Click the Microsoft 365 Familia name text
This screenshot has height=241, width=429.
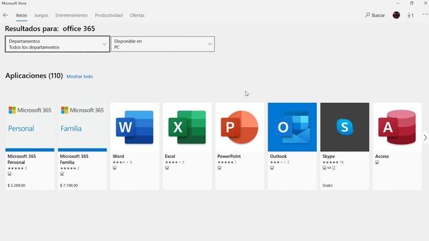click(x=74, y=159)
